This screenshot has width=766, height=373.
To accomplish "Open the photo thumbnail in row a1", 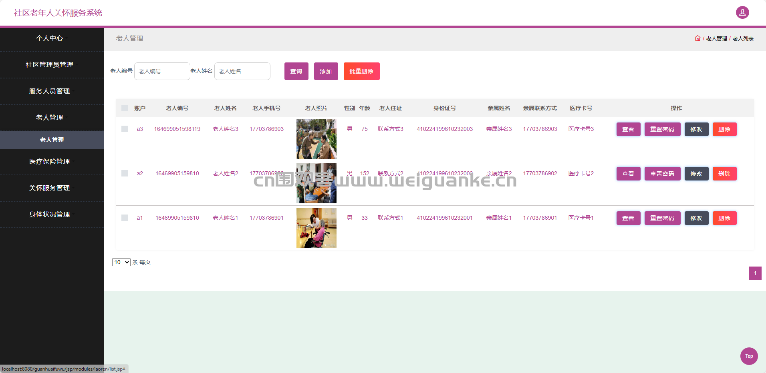I will (316, 228).
